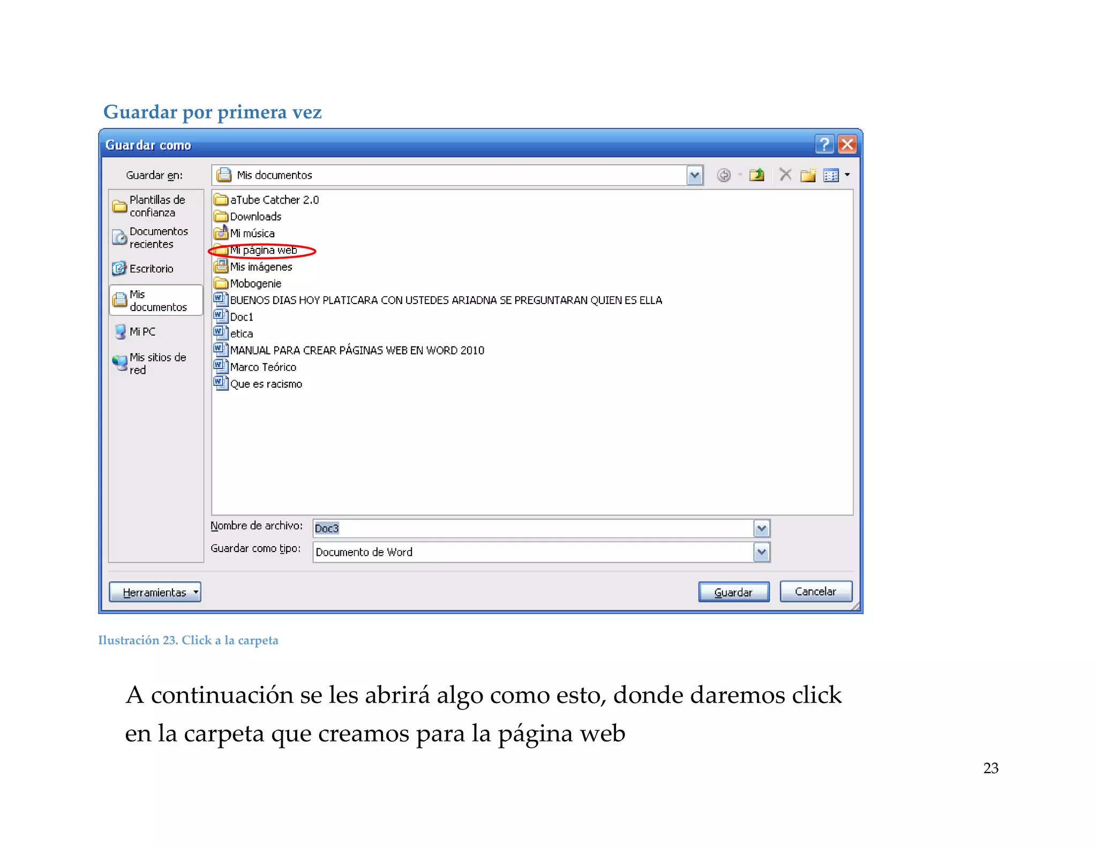Click the file name field containing Doc3
The image size is (1097, 847).
(530, 528)
